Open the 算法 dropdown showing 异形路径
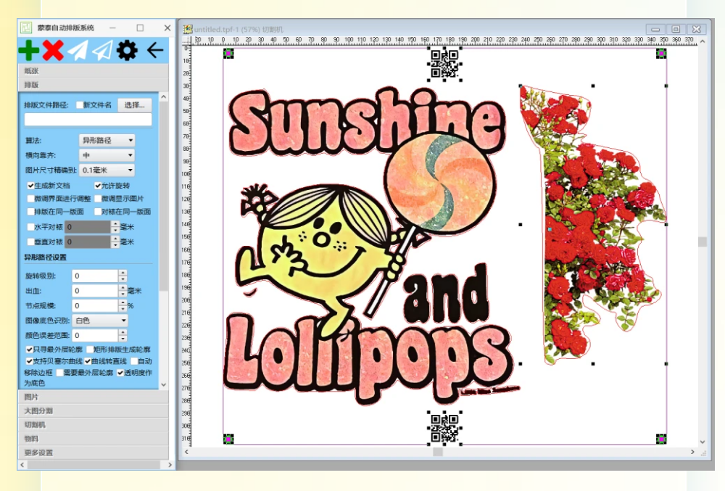 (107, 140)
